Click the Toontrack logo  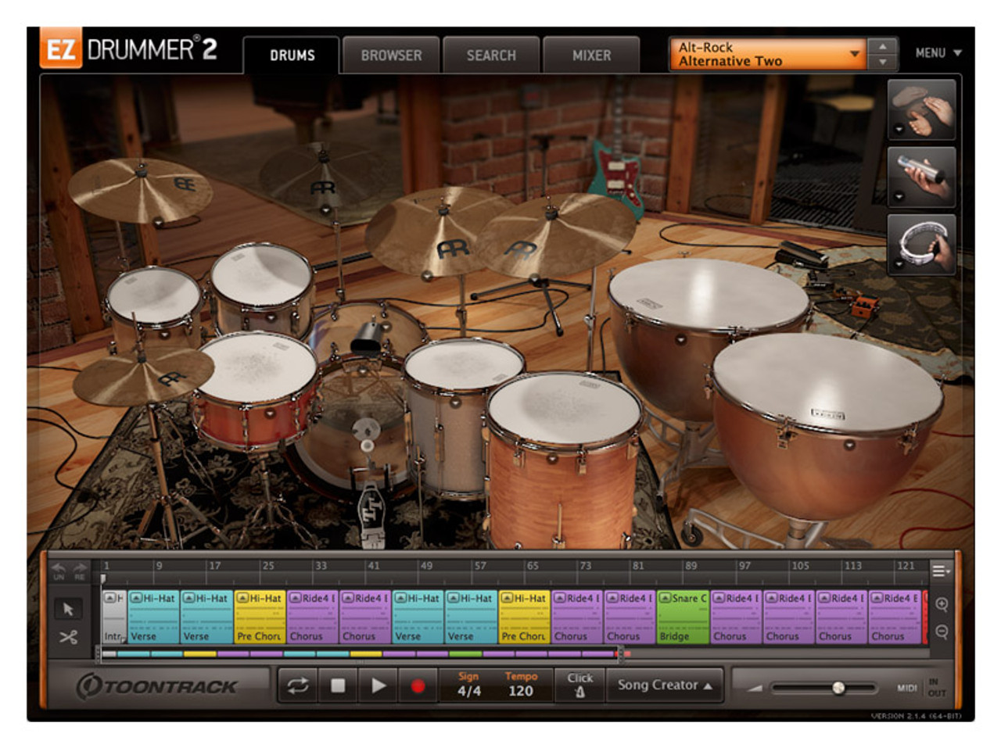[156, 686]
